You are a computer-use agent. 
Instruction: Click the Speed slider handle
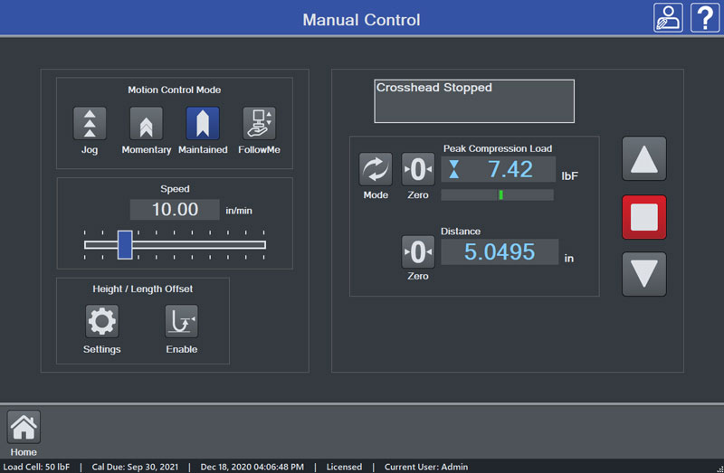[x=125, y=244]
